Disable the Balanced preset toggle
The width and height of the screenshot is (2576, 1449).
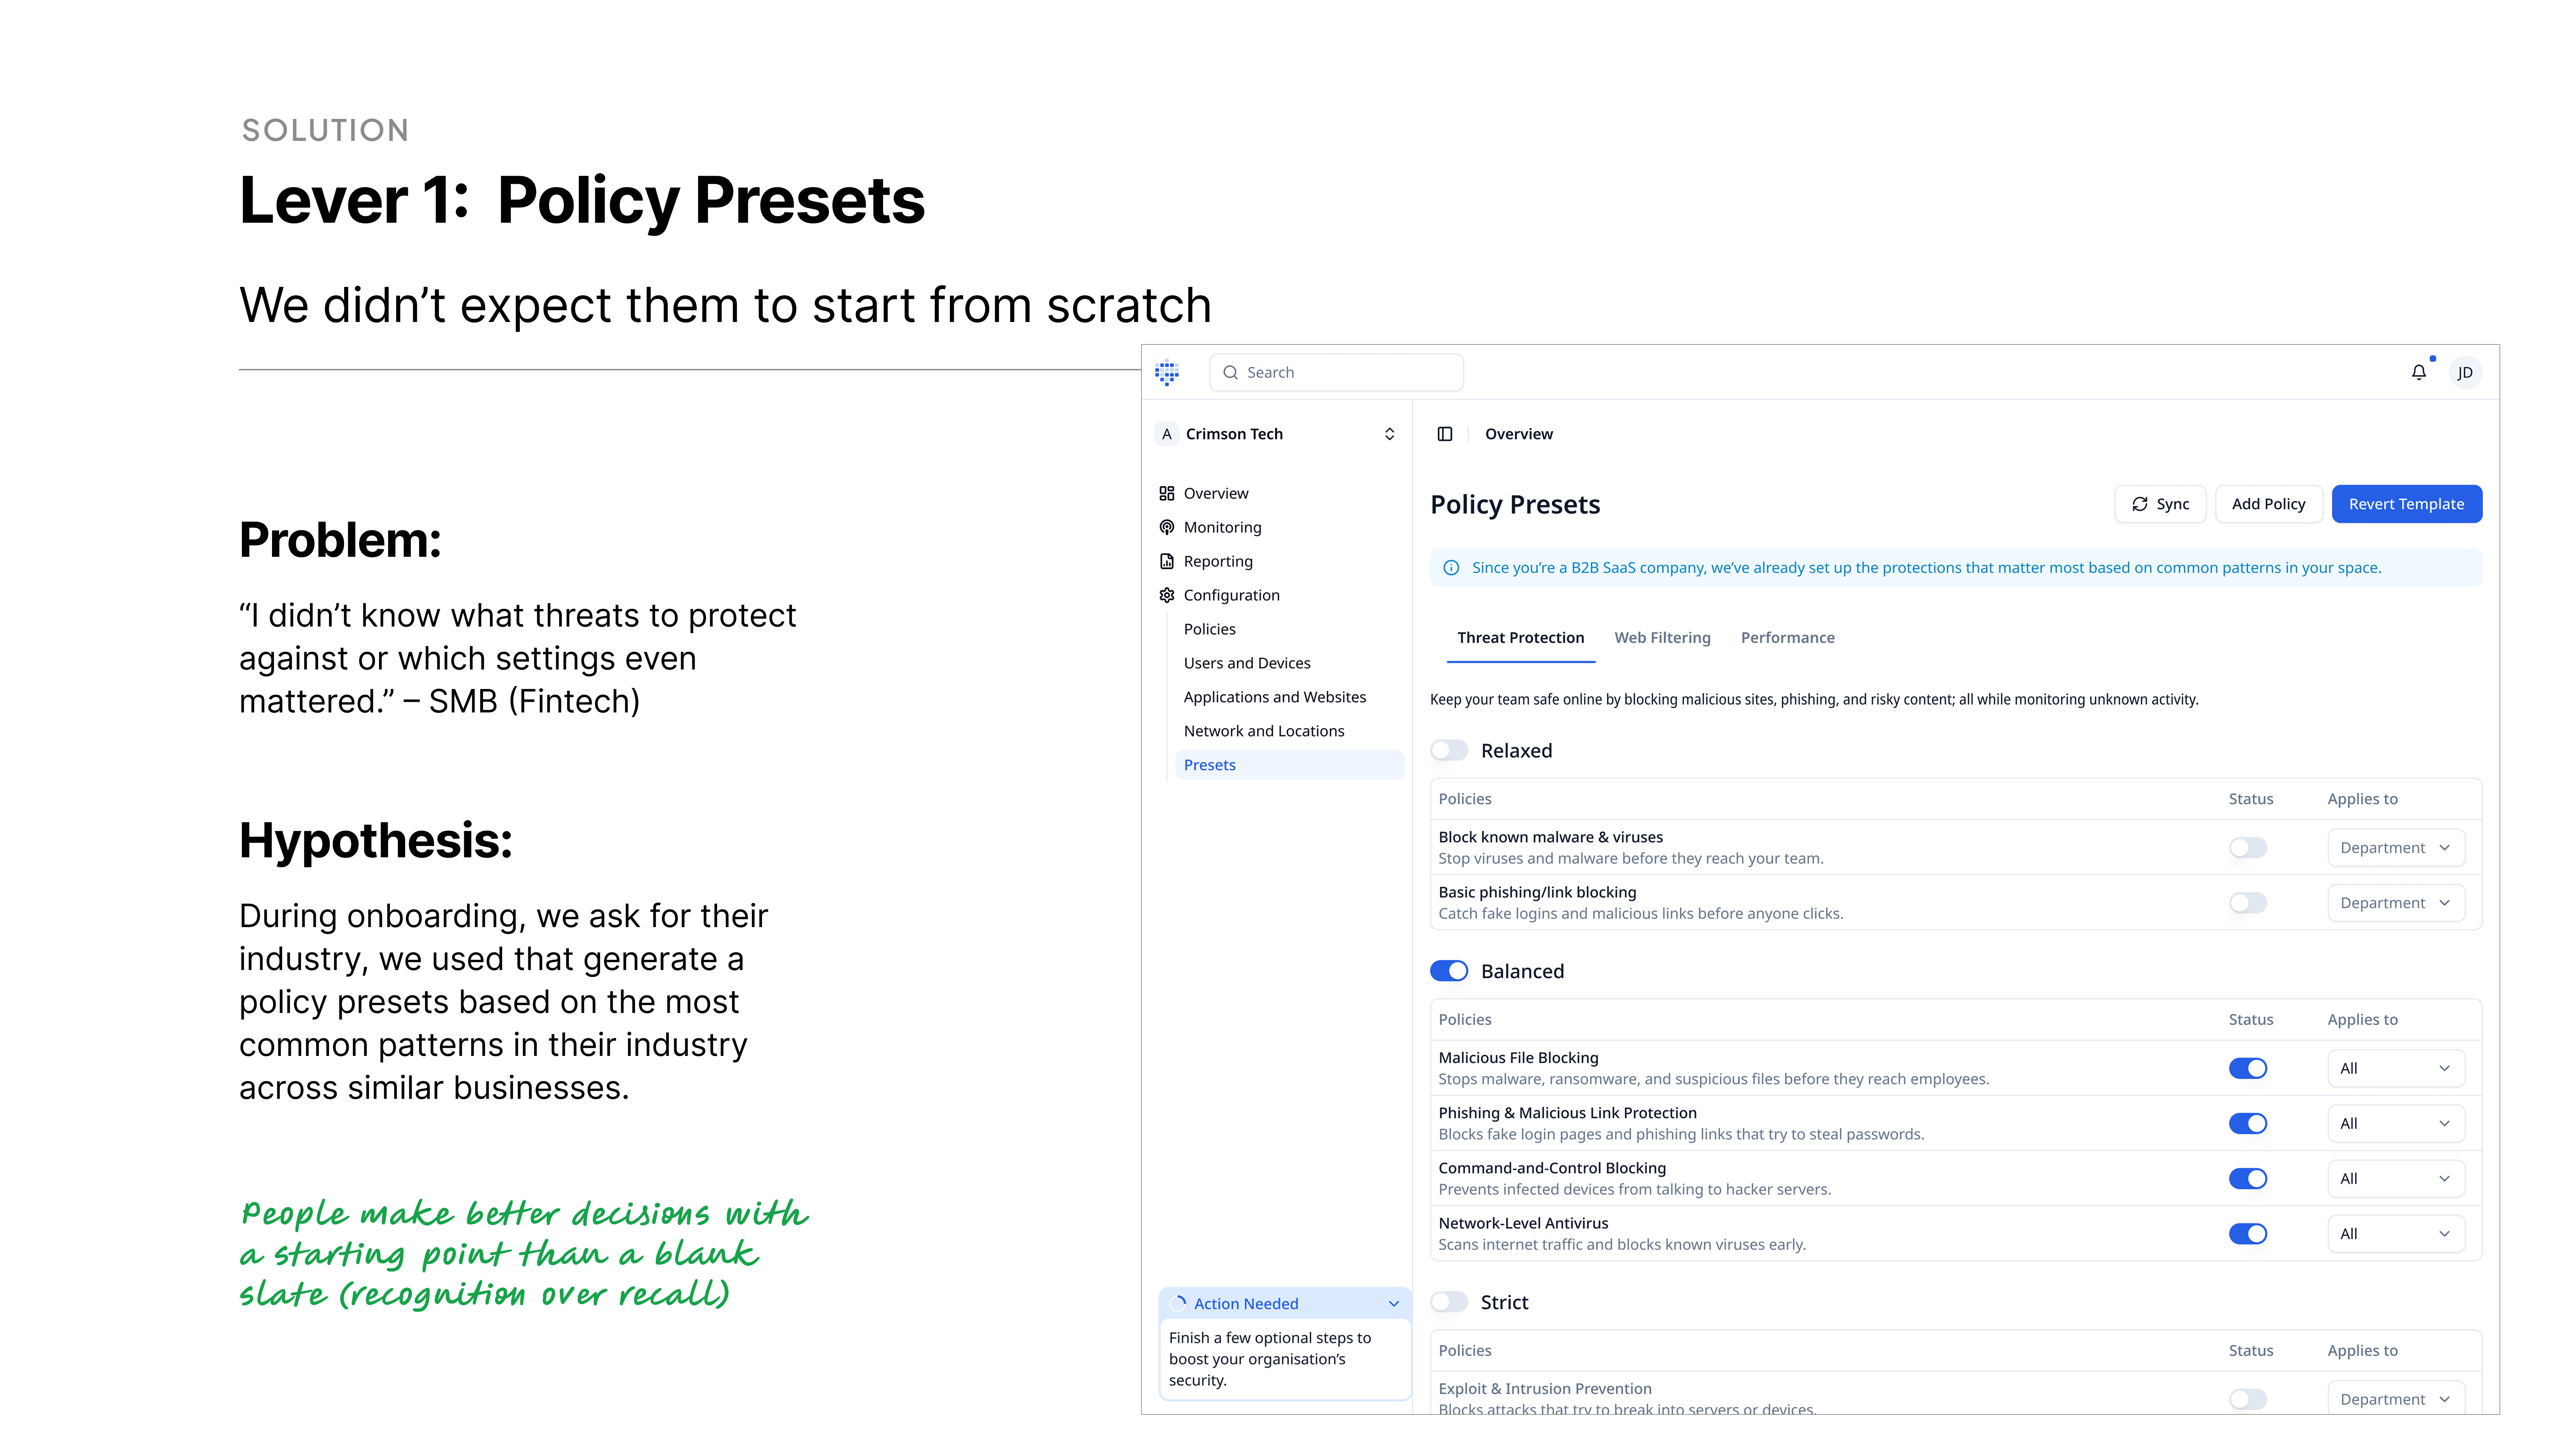coord(1449,971)
